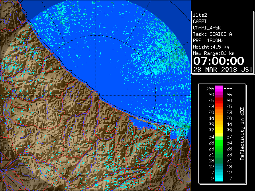Pick the bright green 28–34 dBZ legend swatch

[219, 142]
